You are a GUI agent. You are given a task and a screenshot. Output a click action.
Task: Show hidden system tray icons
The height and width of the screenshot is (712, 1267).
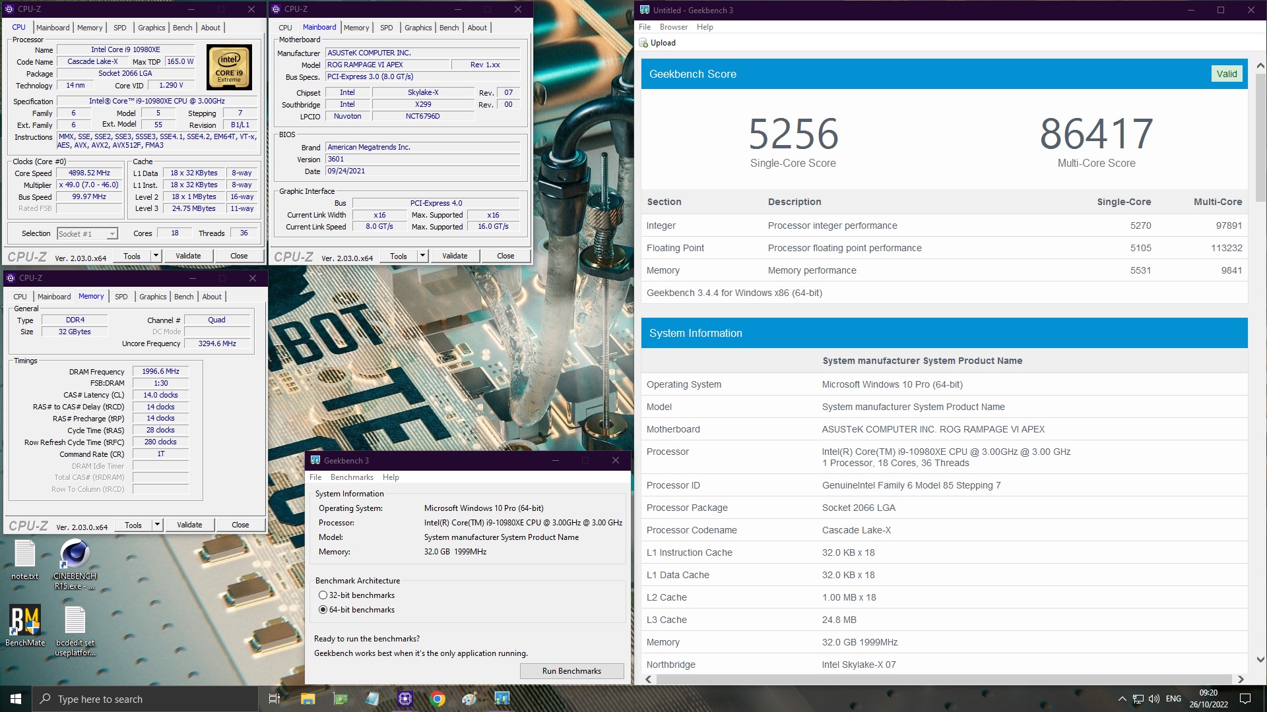pyautogui.click(x=1122, y=699)
